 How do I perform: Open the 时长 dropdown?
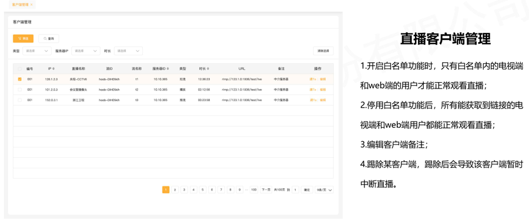coord(128,51)
